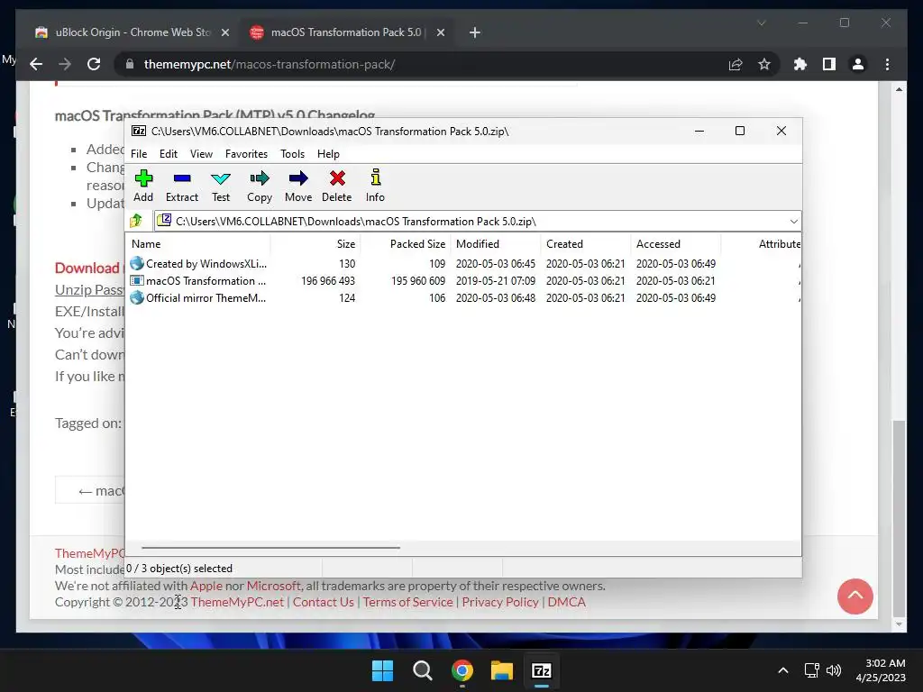This screenshot has width=923, height=692.
Task: Click the Contact Us footer link
Action: [x=324, y=602]
